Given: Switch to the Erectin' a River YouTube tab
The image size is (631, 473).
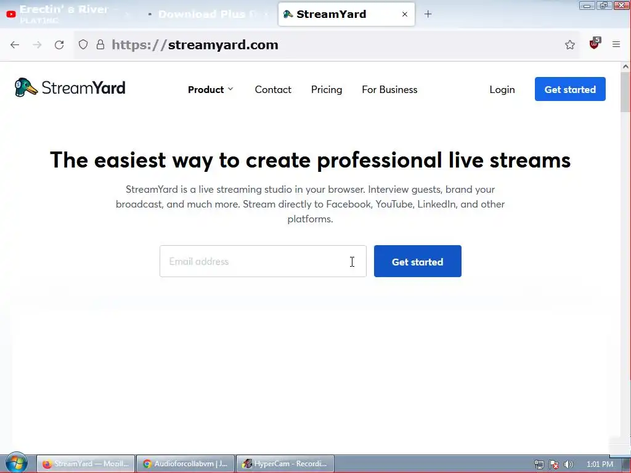Looking at the screenshot, I should coord(68,14).
